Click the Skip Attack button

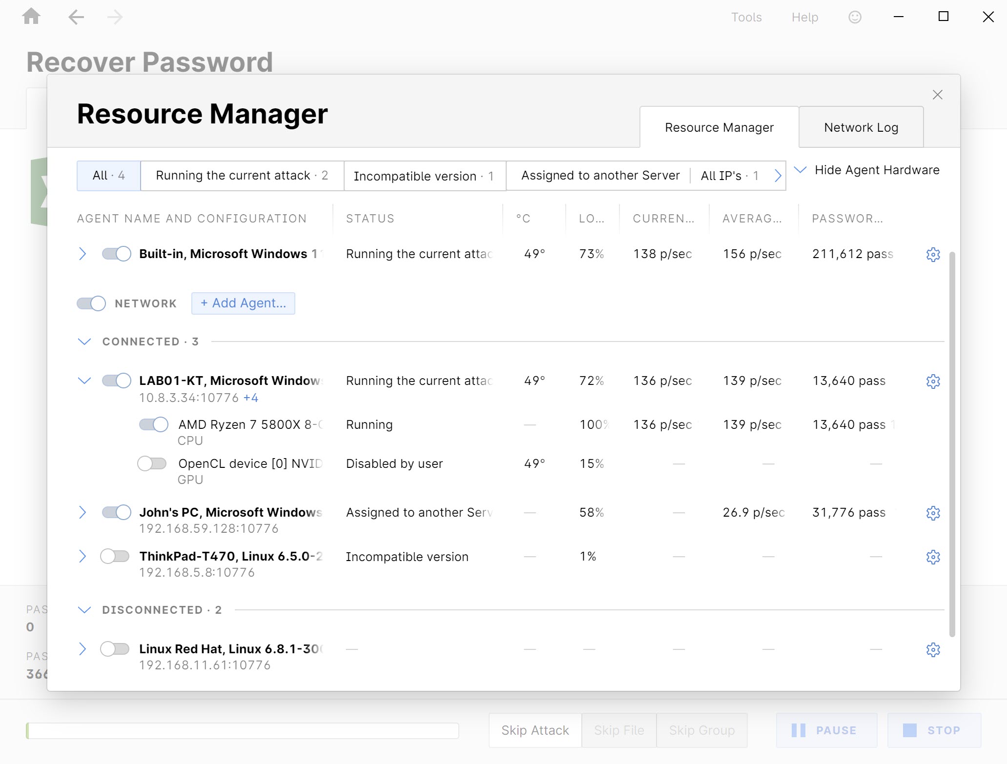pos(535,730)
